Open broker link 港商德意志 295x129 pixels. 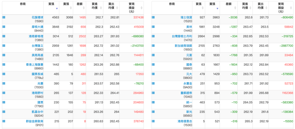coord(185,121)
